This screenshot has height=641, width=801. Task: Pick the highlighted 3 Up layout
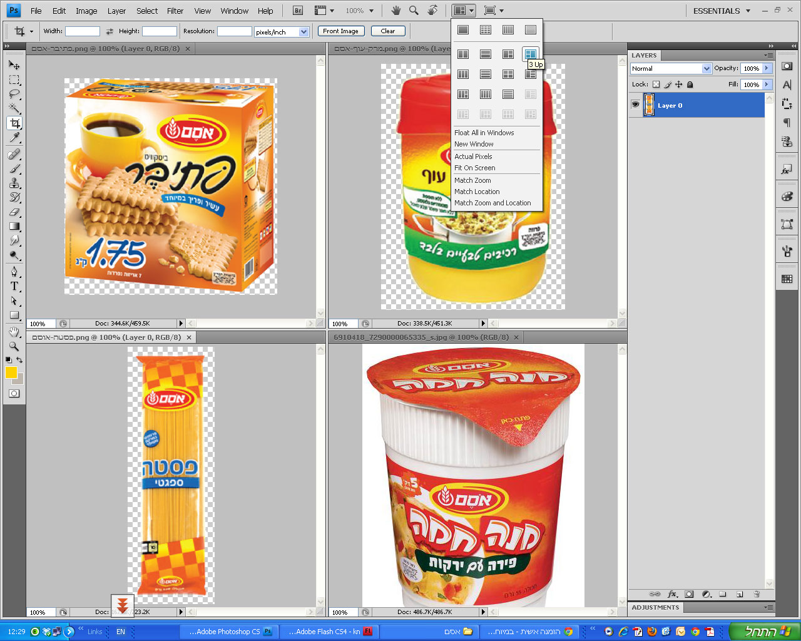click(x=531, y=54)
